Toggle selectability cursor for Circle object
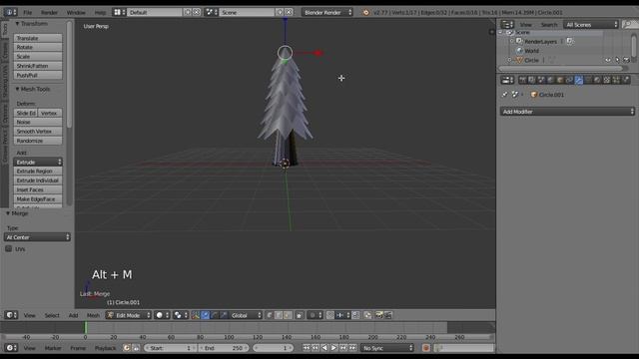This screenshot has width=639, height=359. (x=617, y=60)
